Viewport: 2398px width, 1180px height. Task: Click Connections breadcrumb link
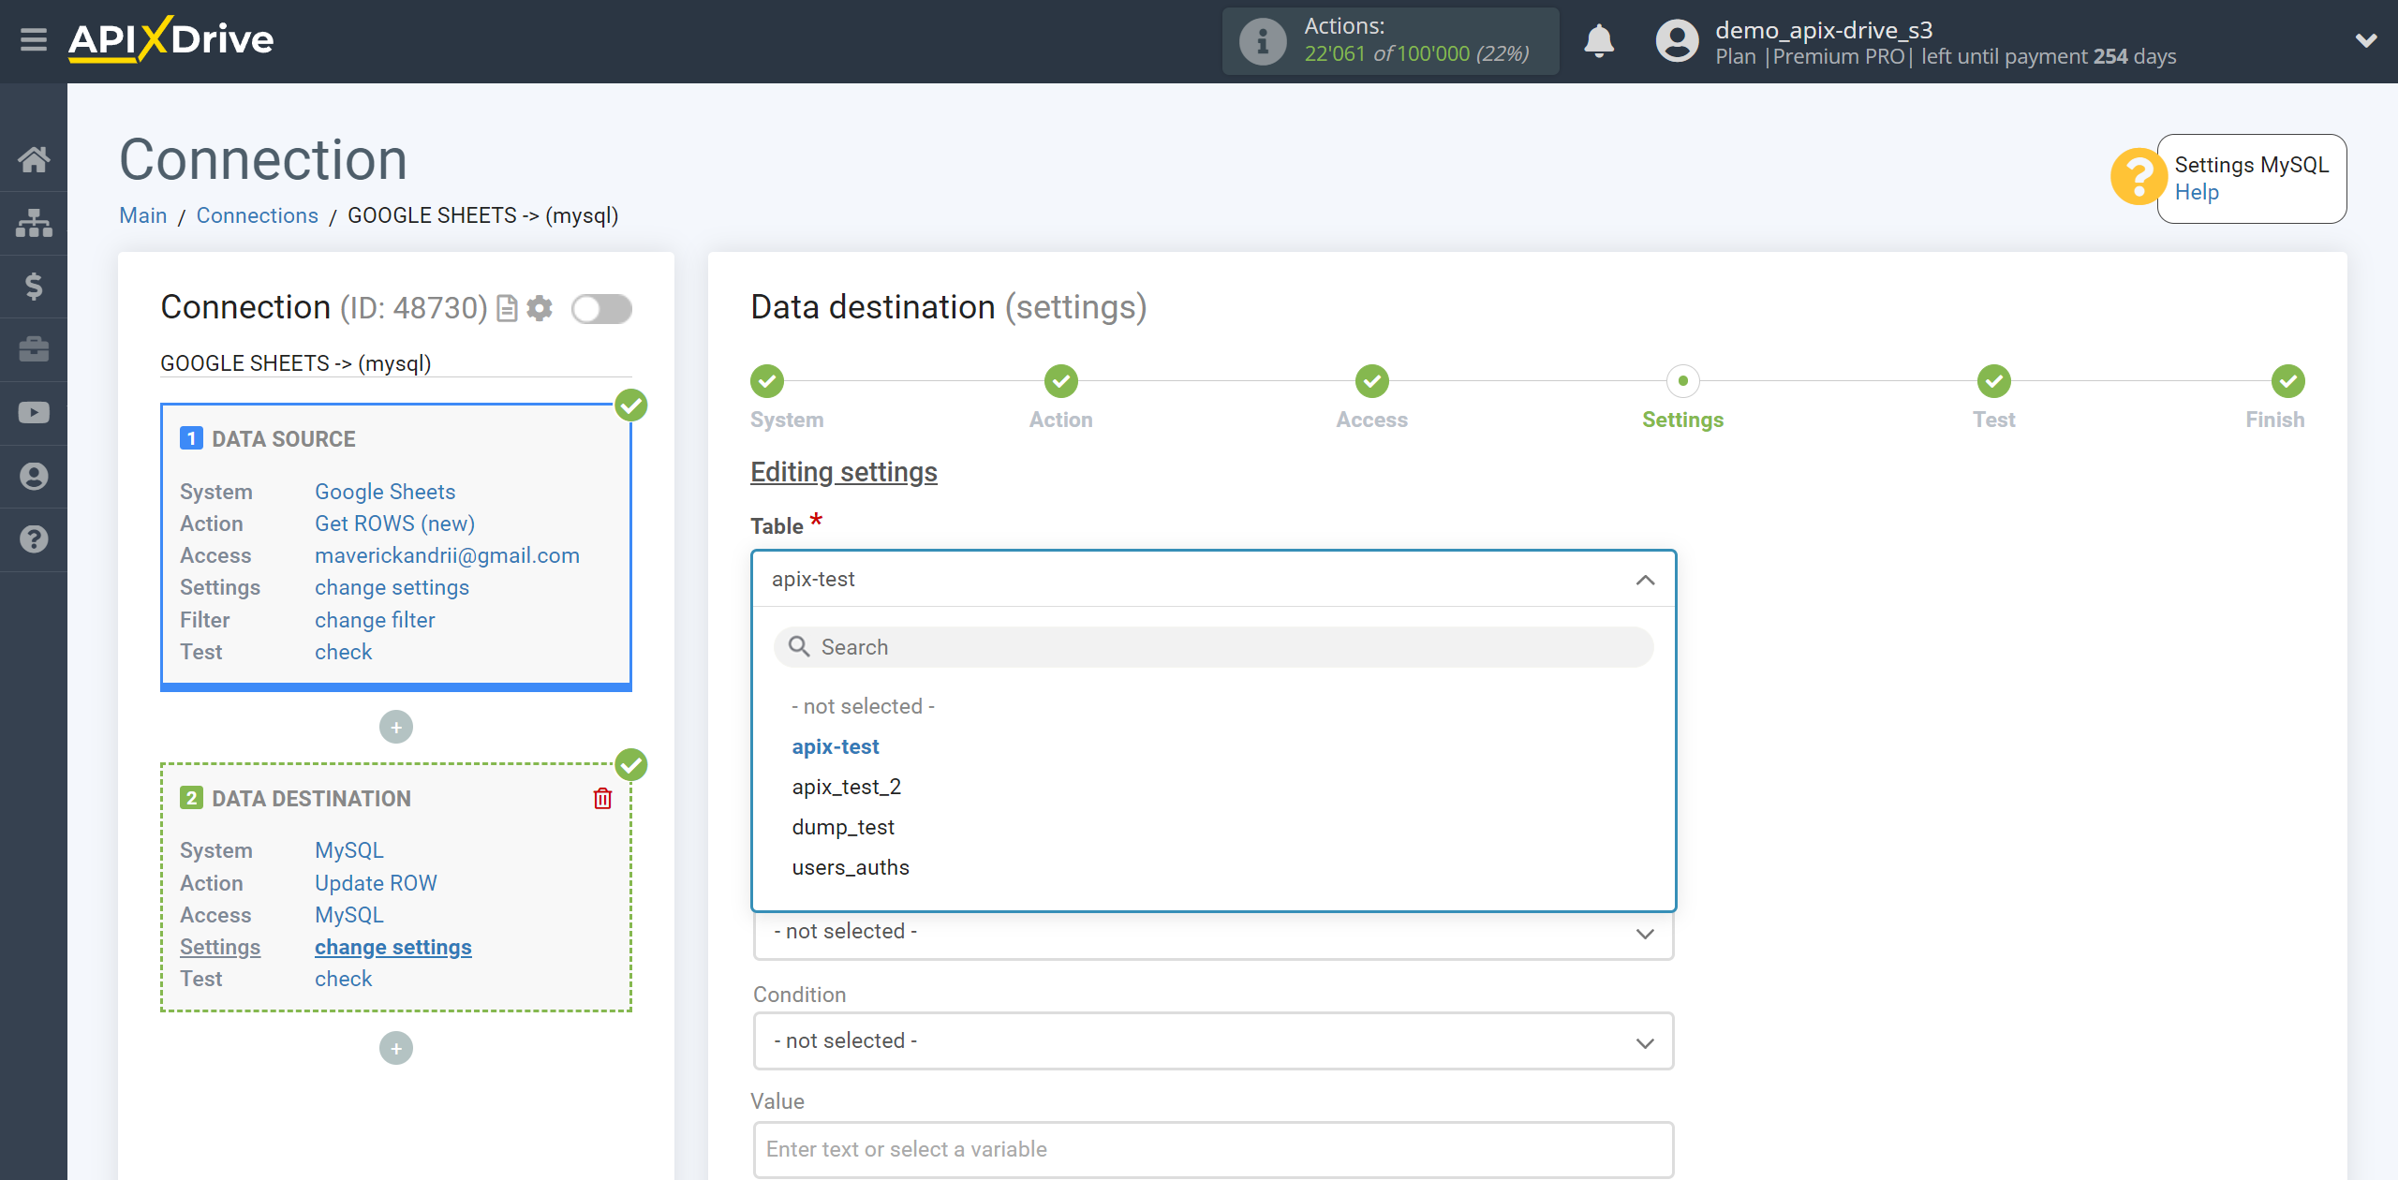click(258, 215)
